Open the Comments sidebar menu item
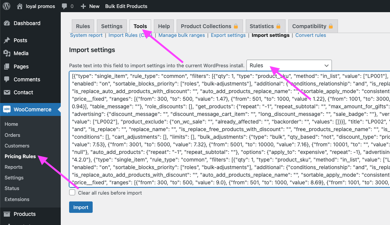The height and width of the screenshot is (225, 390). point(27,79)
